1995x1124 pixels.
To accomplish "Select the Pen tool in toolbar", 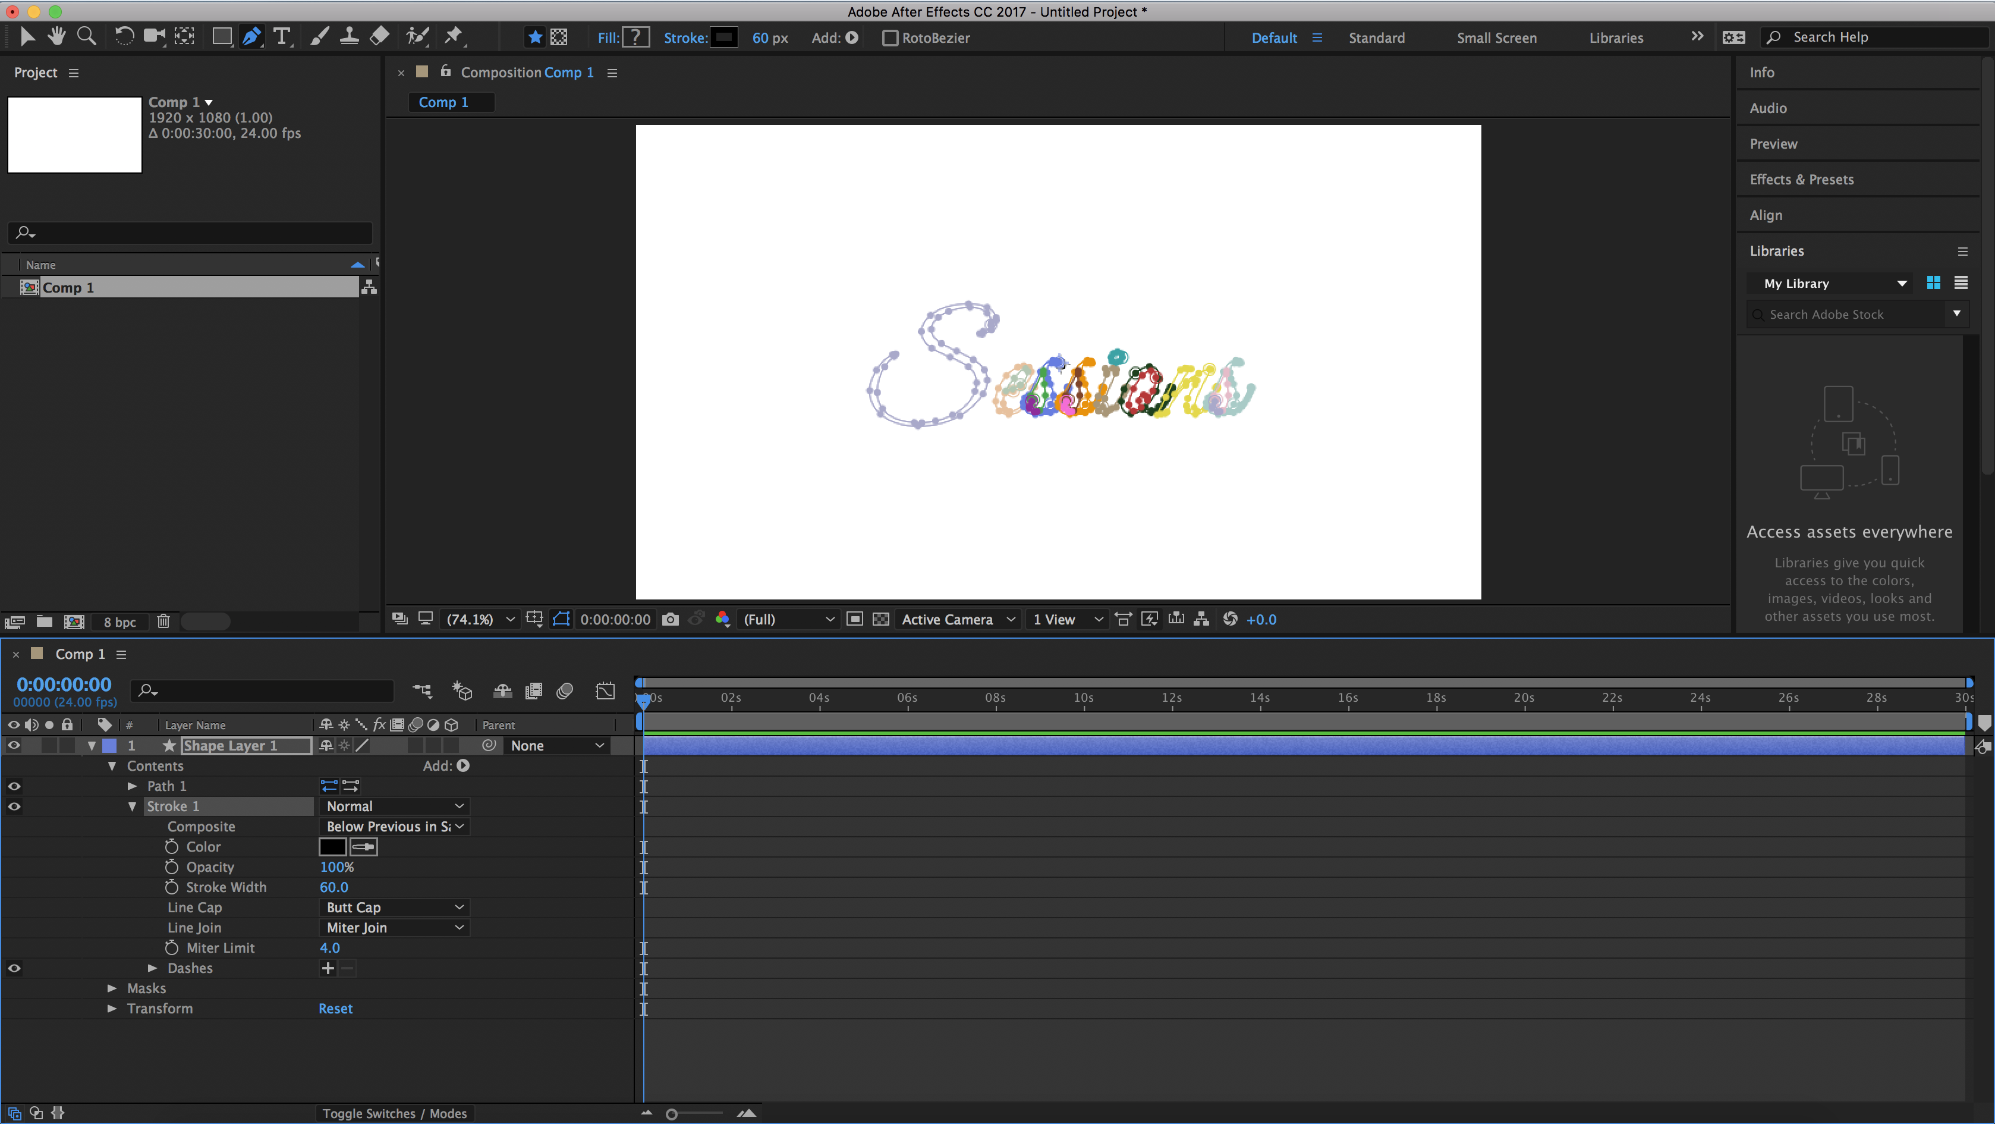I will pos(251,37).
